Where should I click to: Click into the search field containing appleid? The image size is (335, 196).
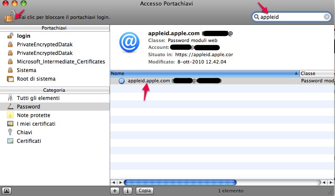291,17
